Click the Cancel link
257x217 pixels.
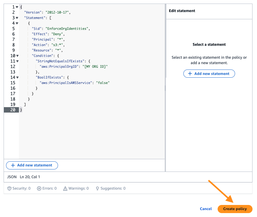click(x=206, y=209)
